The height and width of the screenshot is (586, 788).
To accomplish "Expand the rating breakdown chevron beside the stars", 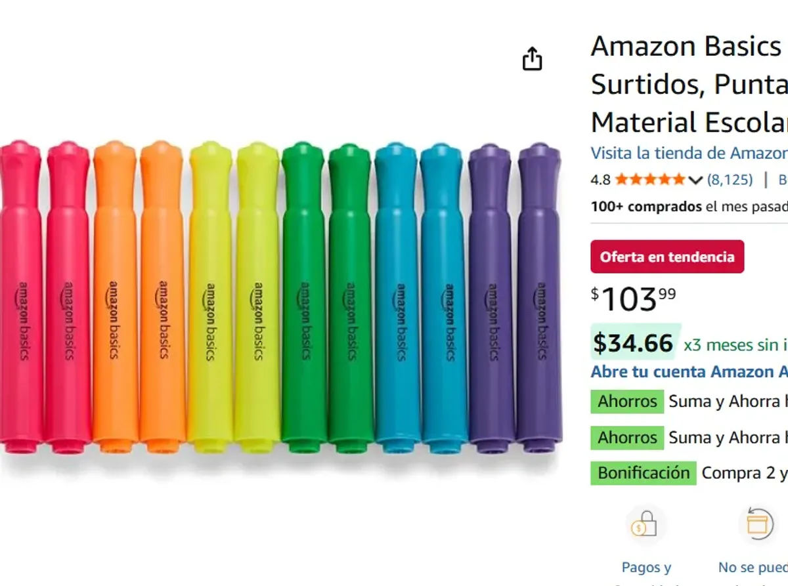I will 696,180.
